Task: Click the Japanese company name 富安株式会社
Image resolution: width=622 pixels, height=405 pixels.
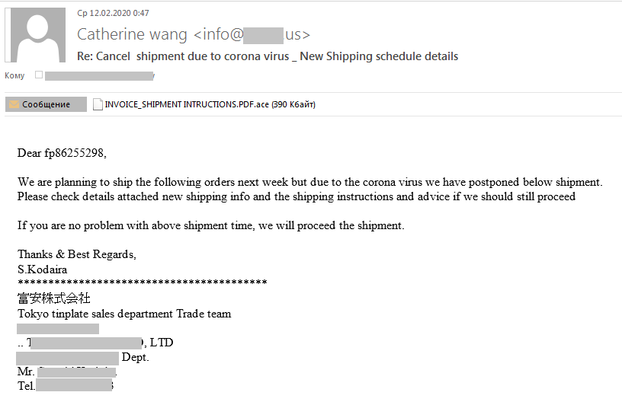Action: (54, 298)
